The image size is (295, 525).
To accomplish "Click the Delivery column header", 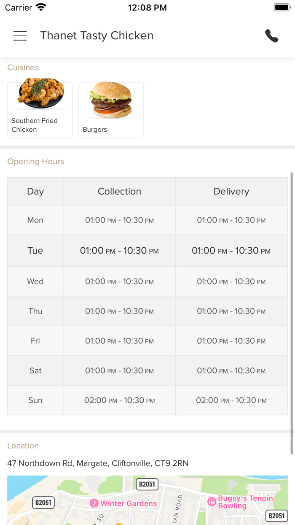I will pyautogui.click(x=231, y=192).
